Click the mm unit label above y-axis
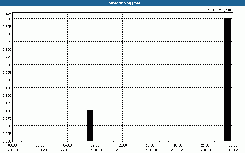 9,14
